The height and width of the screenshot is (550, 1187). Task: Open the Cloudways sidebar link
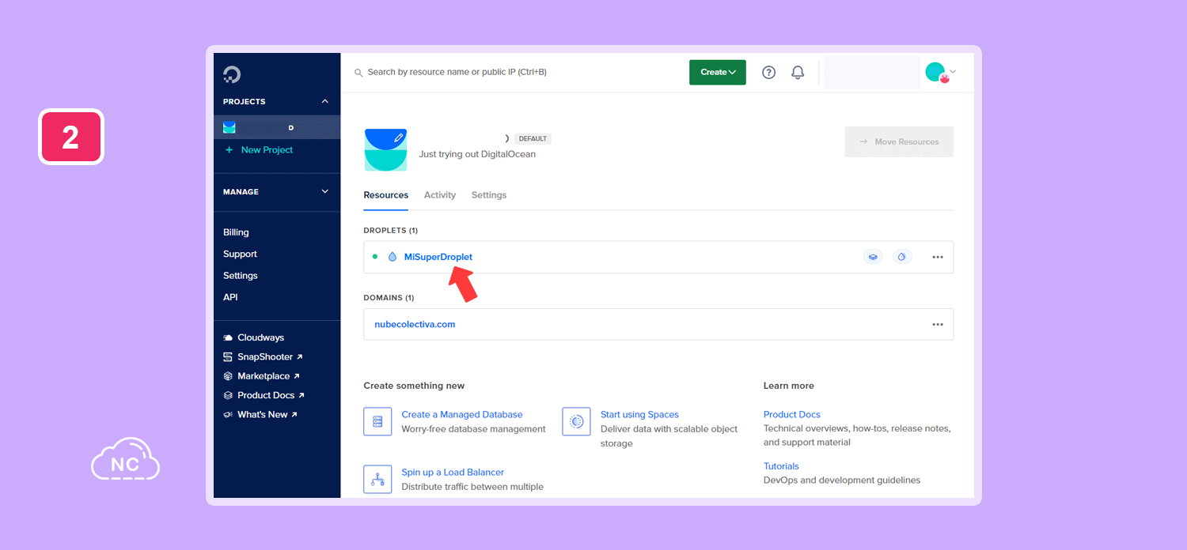[260, 337]
